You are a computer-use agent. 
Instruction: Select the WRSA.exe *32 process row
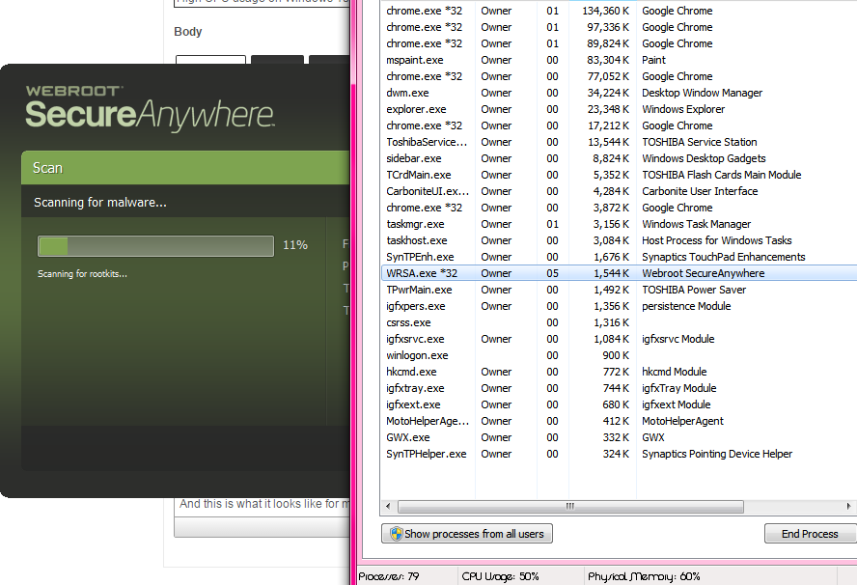tap(619, 273)
